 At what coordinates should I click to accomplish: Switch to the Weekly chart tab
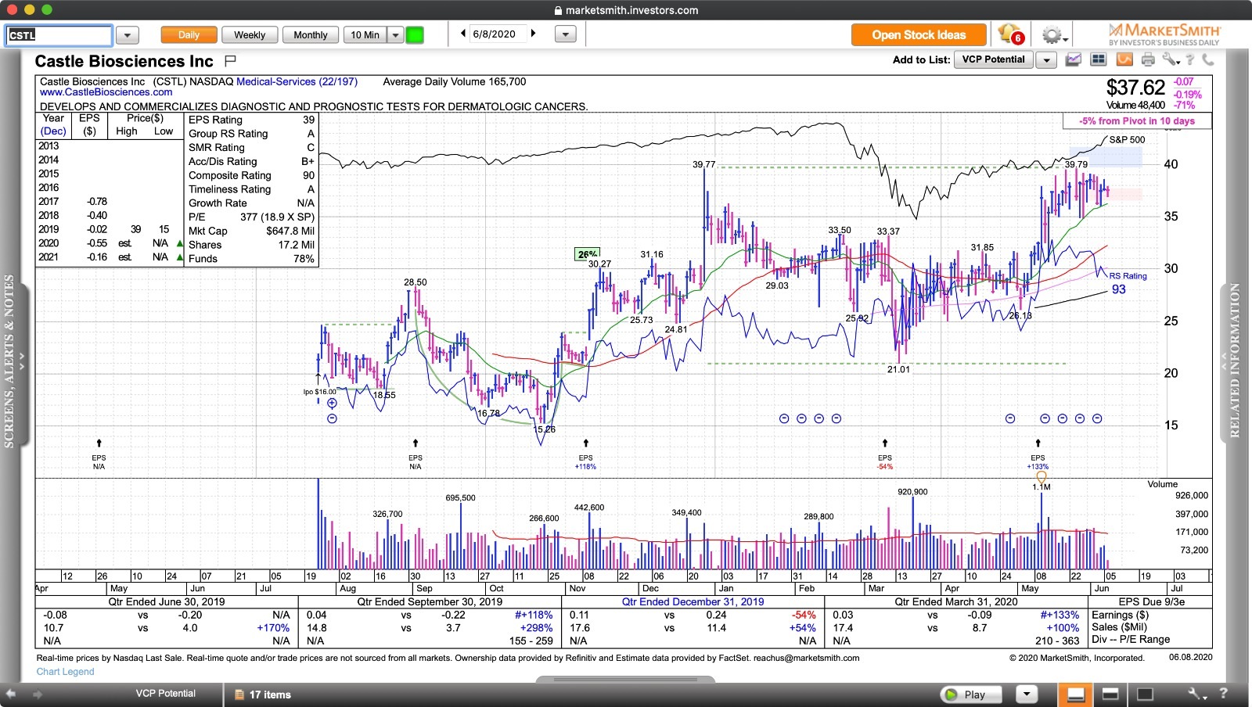click(249, 35)
